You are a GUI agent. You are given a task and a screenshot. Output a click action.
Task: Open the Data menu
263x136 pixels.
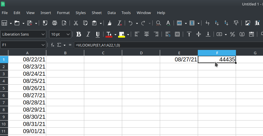coord(112,13)
